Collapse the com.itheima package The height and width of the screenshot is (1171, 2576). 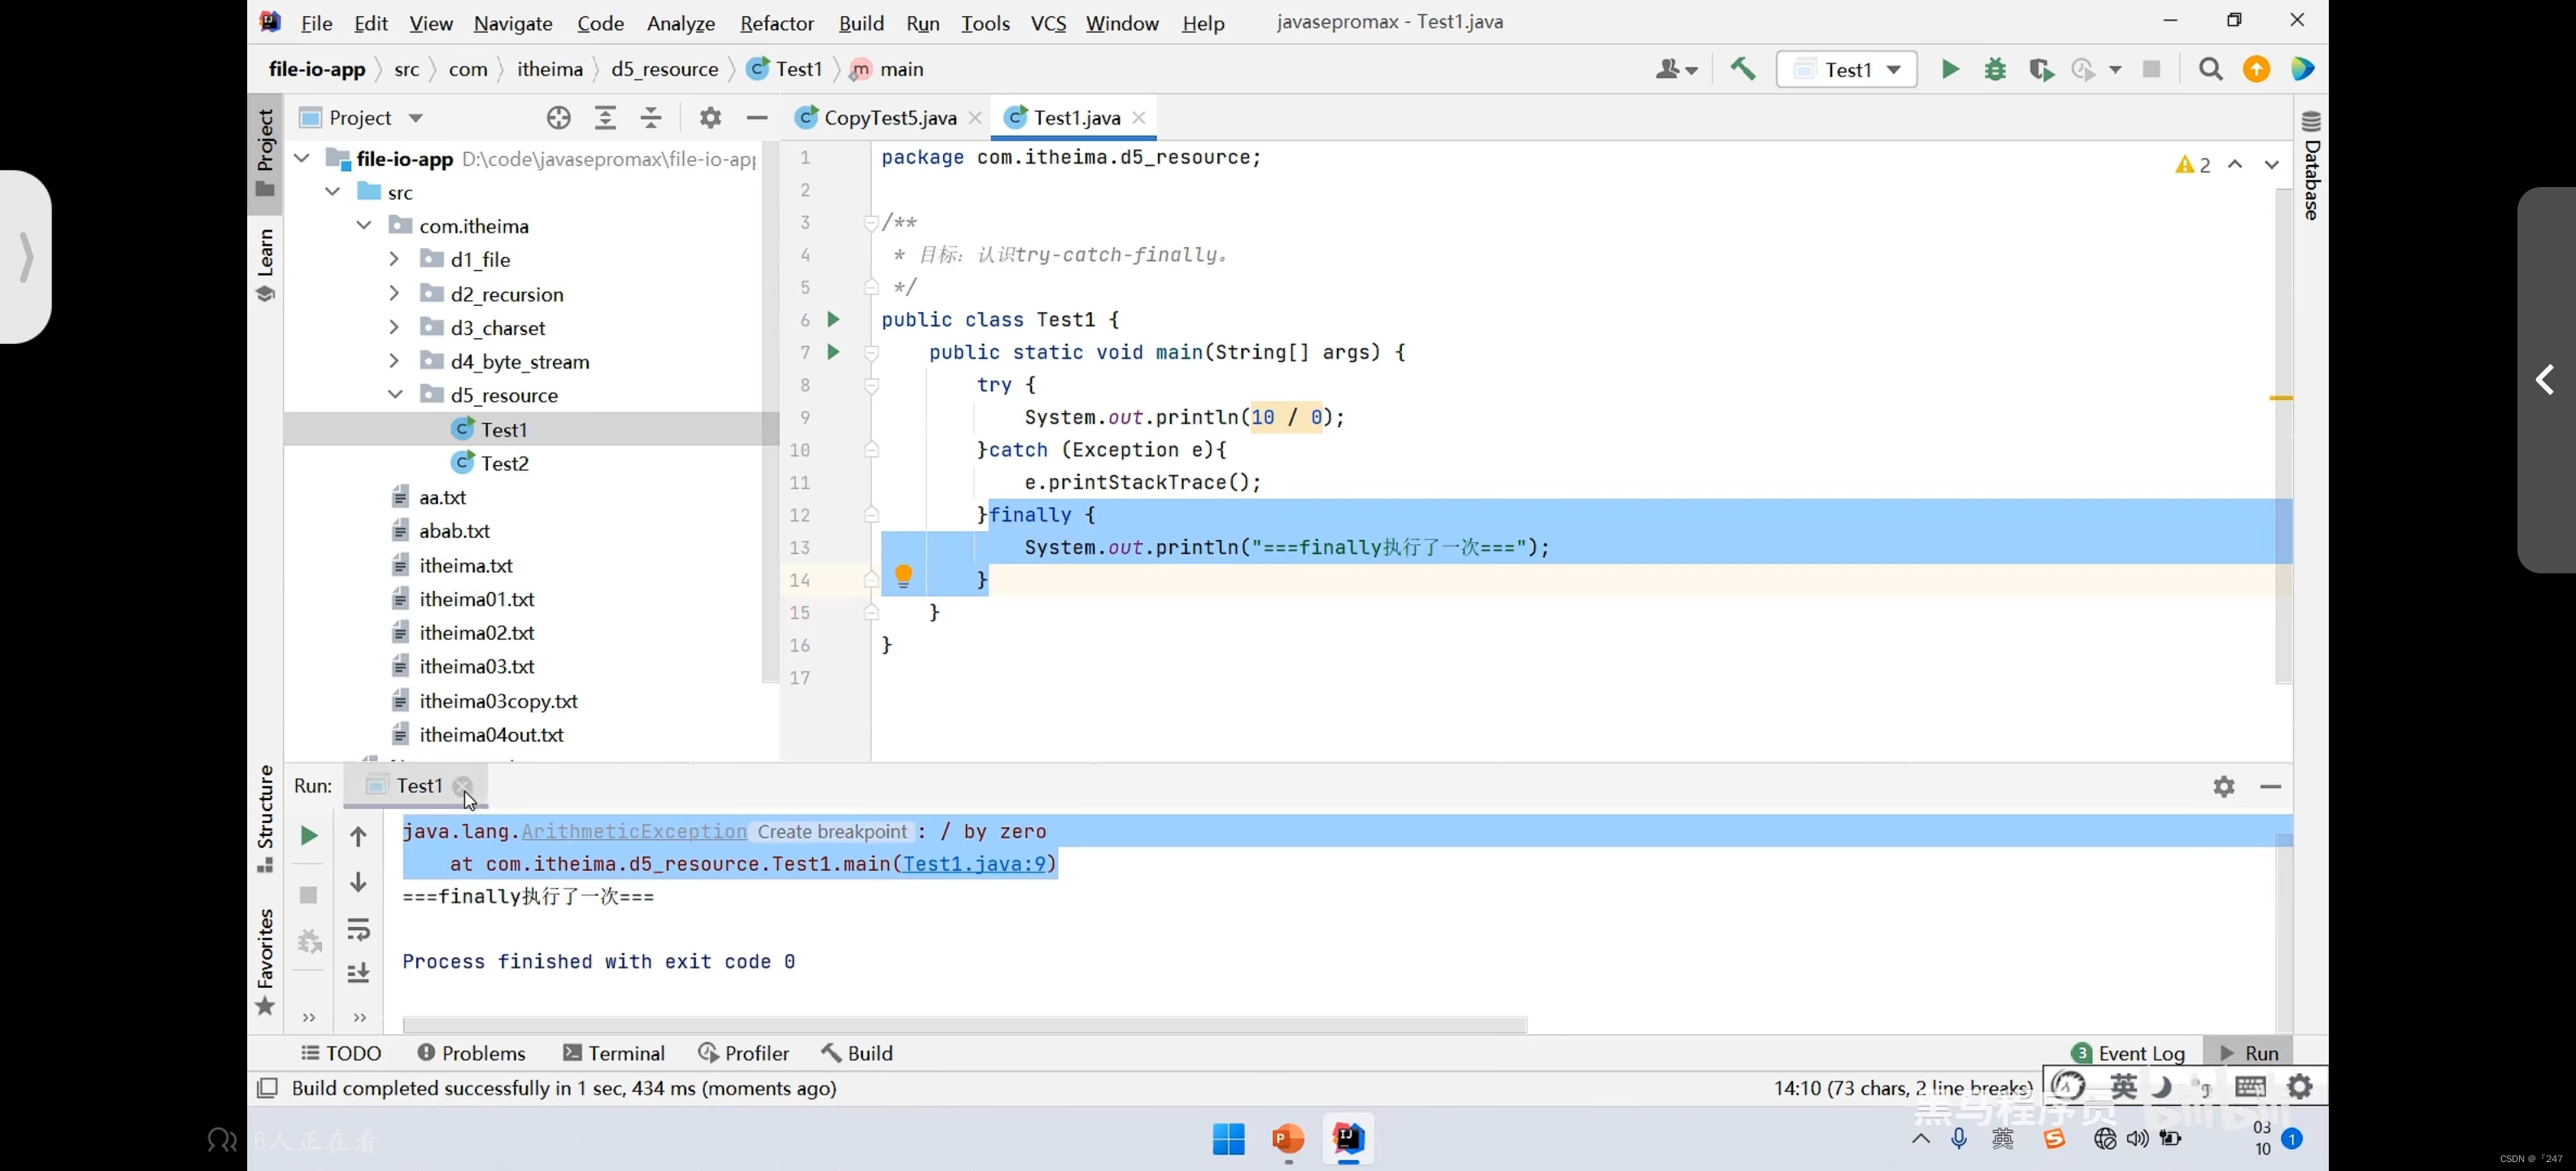(x=364, y=226)
